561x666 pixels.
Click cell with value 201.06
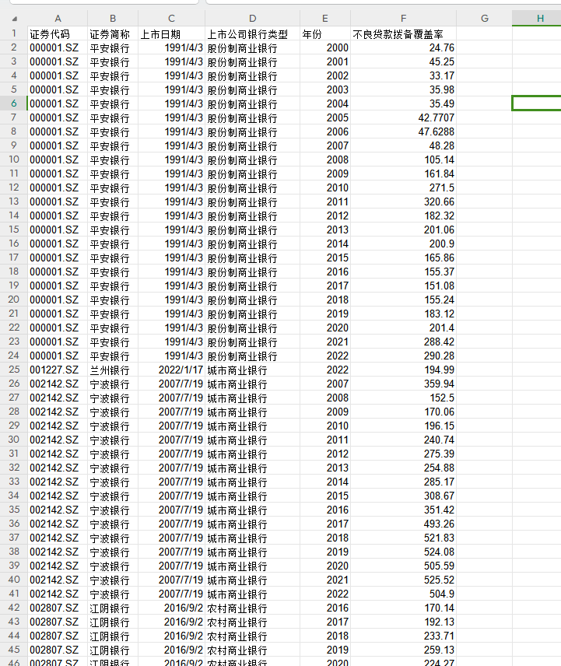coord(404,230)
